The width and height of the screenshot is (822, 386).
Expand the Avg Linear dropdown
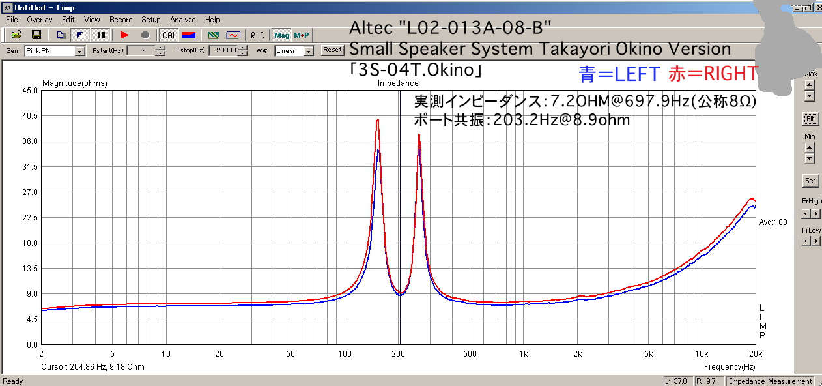[x=309, y=51]
